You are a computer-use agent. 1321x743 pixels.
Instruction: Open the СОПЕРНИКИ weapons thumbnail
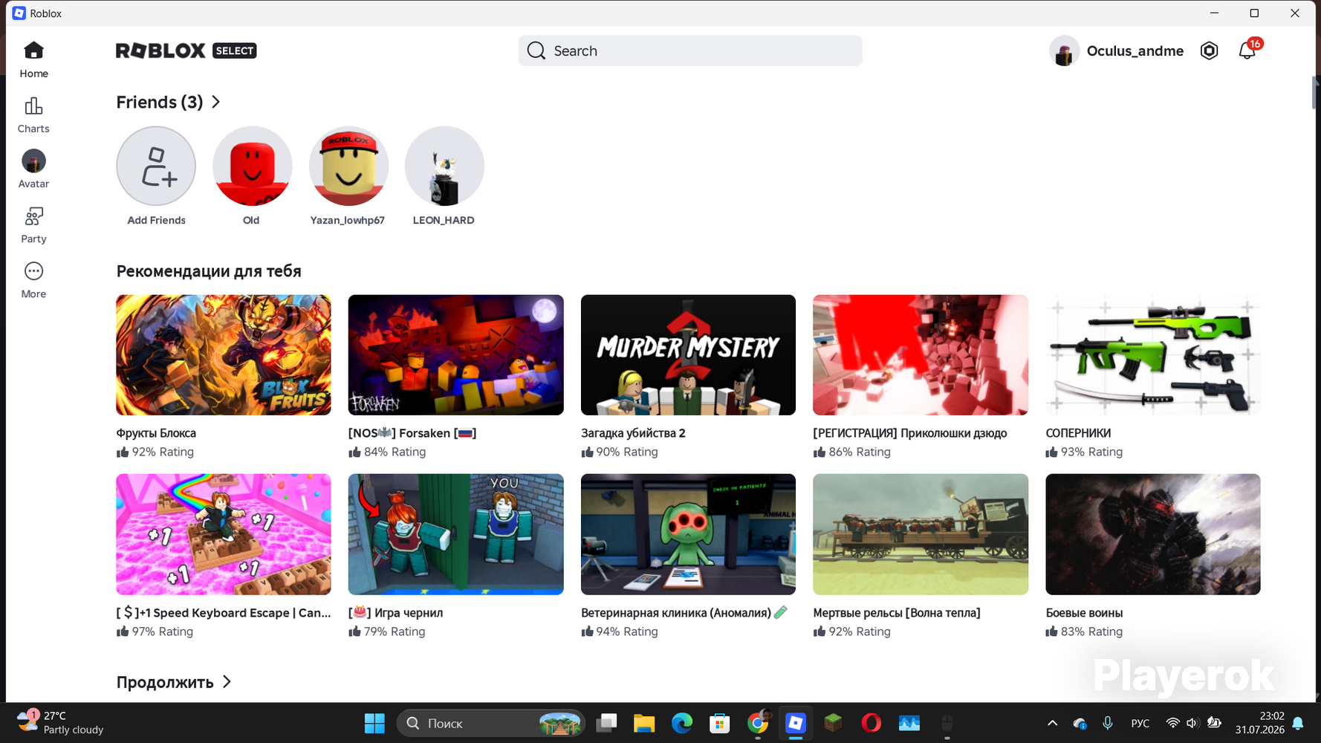(x=1153, y=355)
